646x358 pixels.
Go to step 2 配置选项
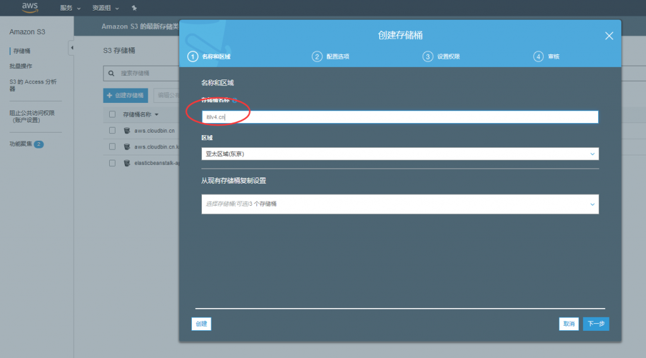(331, 56)
